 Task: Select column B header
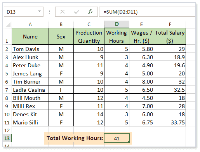tap(61, 24)
